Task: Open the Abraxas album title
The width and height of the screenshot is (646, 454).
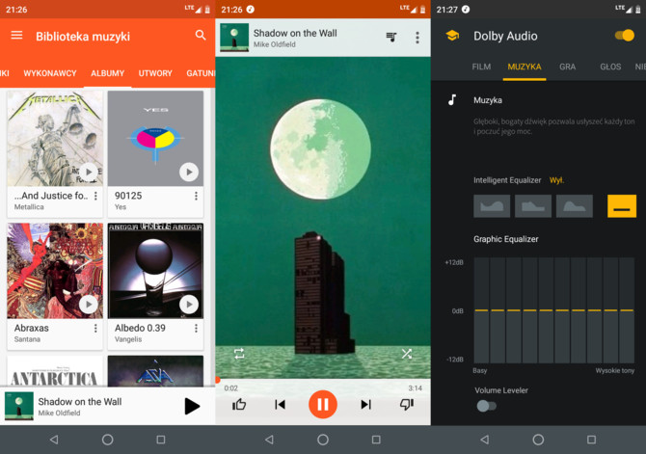Action: [x=31, y=328]
